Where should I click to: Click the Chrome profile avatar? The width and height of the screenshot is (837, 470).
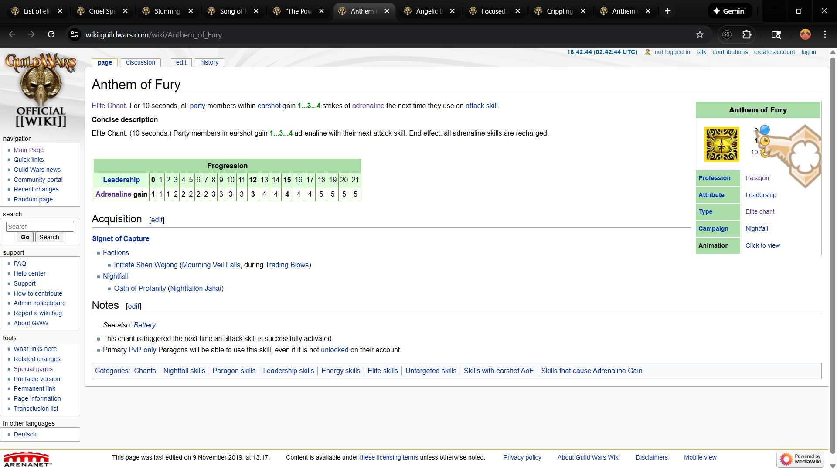(805, 34)
